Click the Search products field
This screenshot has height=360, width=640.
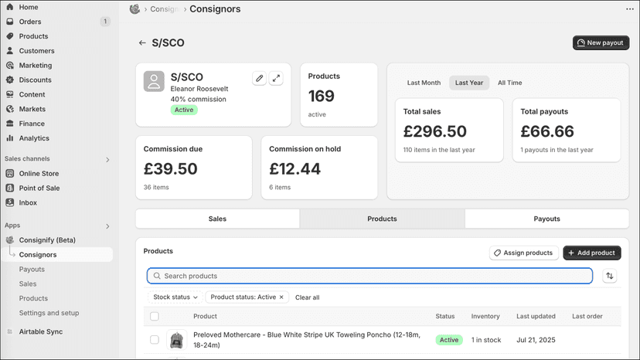369,276
